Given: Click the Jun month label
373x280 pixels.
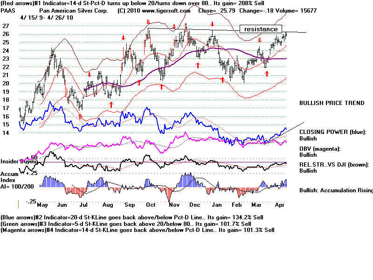Looking at the screenshot, I should (62, 205).
